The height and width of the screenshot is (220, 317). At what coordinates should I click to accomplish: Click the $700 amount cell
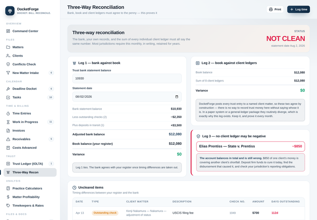click(x=256, y=213)
